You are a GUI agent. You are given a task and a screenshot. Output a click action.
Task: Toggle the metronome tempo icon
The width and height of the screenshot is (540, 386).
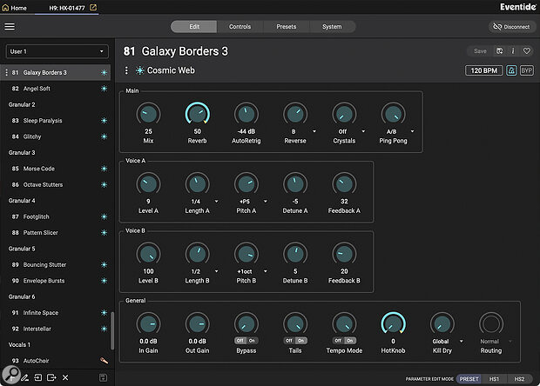[511, 70]
